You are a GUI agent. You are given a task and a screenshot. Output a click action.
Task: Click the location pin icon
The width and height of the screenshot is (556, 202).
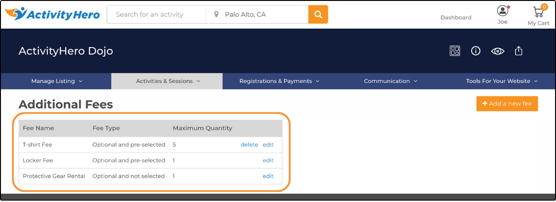(x=216, y=15)
